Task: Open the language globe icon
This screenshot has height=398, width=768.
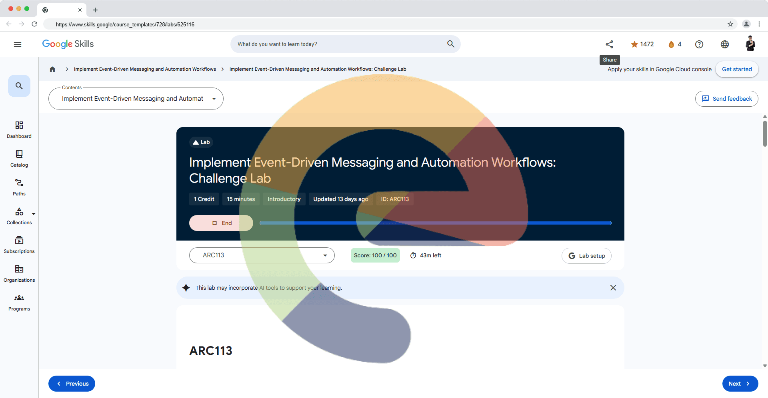Action: (725, 44)
